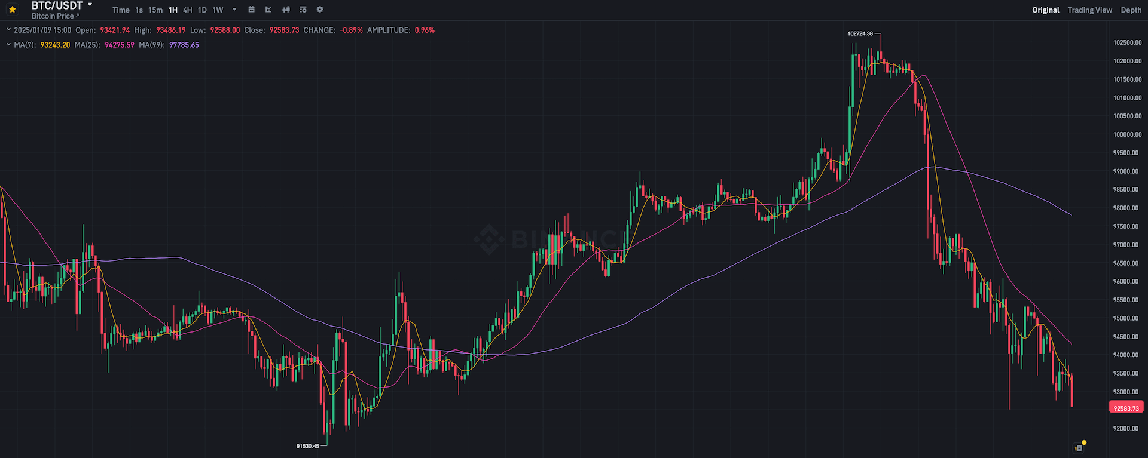Toggle the favorite star for BTC/USDT
Image resolution: width=1148 pixels, height=458 pixels.
click(x=12, y=10)
